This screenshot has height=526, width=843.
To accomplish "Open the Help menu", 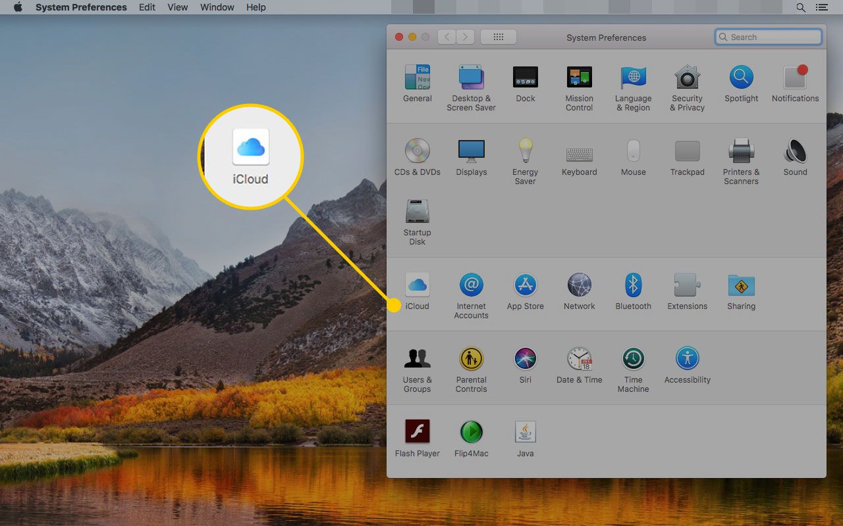I will (256, 7).
